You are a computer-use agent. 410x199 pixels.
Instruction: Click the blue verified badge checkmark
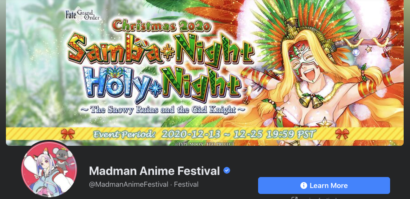pyautogui.click(x=227, y=171)
